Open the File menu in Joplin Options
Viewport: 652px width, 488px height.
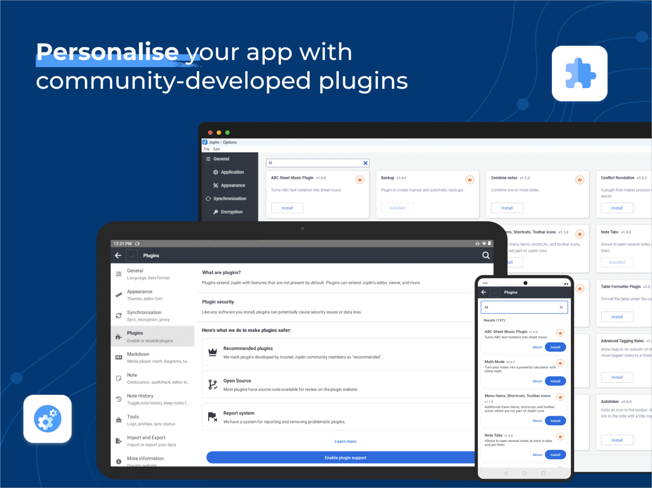[206, 149]
